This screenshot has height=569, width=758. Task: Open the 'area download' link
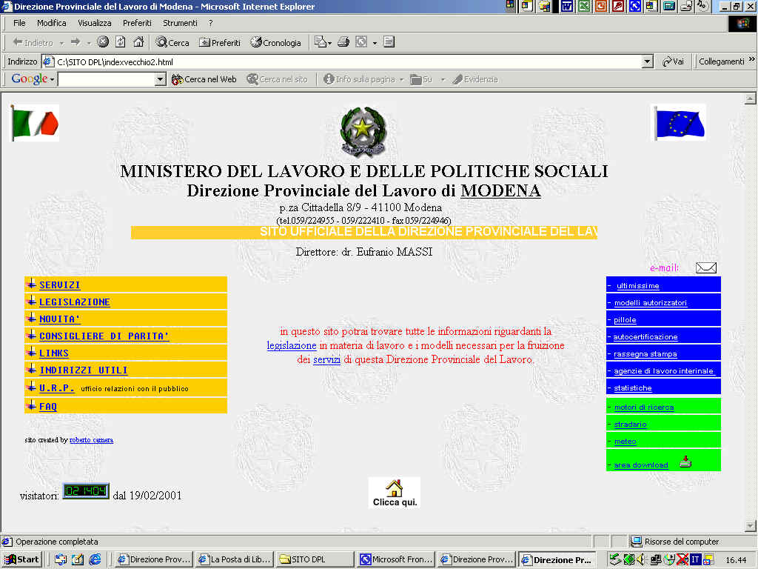click(641, 465)
